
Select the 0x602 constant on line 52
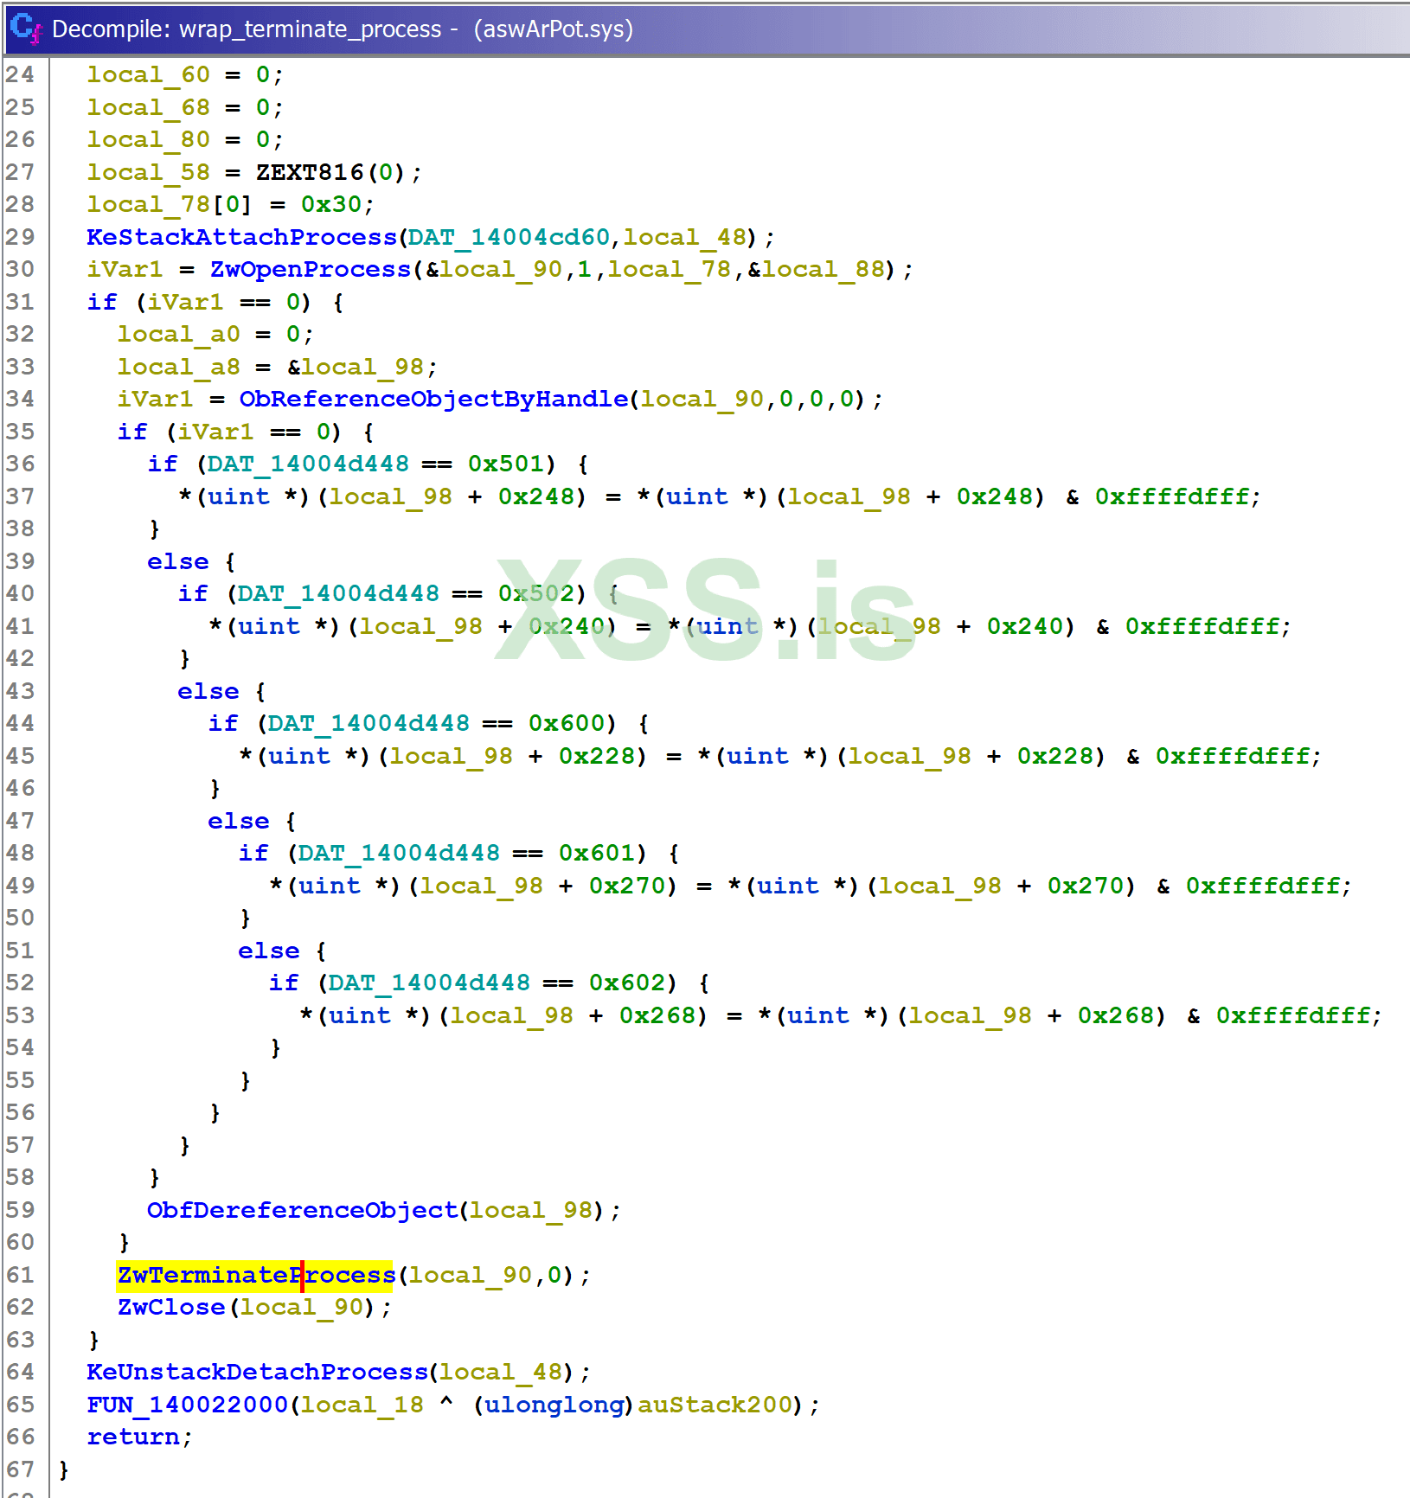627,983
